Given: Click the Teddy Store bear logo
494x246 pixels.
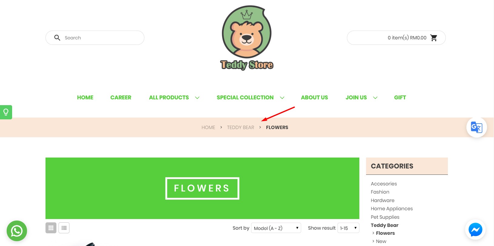Looking at the screenshot, I should 247,38.
